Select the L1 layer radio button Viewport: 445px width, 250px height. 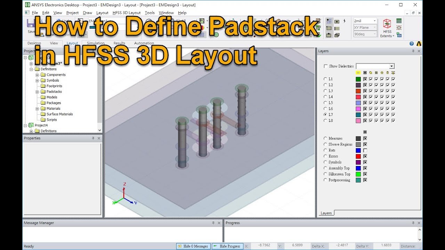tap(325, 79)
